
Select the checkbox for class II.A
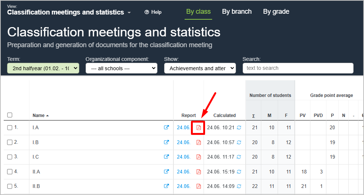(10, 172)
